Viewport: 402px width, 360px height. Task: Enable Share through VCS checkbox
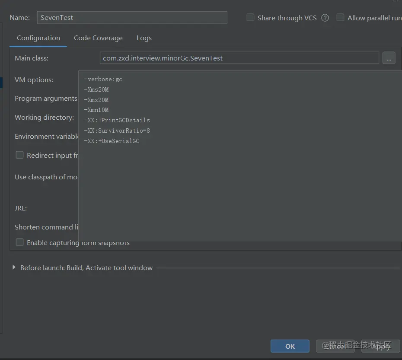250,17
